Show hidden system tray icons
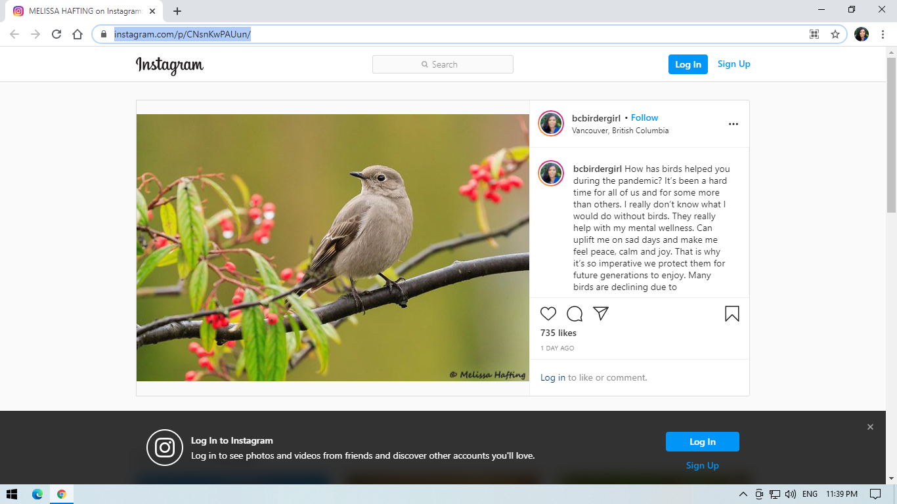The height and width of the screenshot is (504, 897). click(x=743, y=494)
